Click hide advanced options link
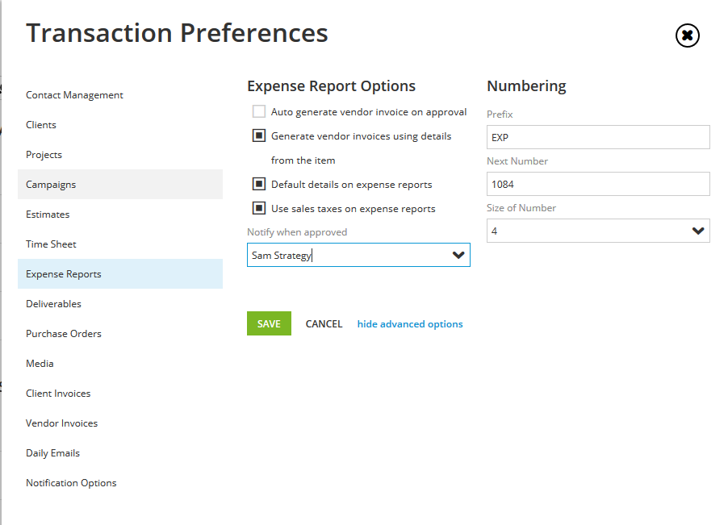Image resolution: width=728 pixels, height=525 pixels. point(410,323)
